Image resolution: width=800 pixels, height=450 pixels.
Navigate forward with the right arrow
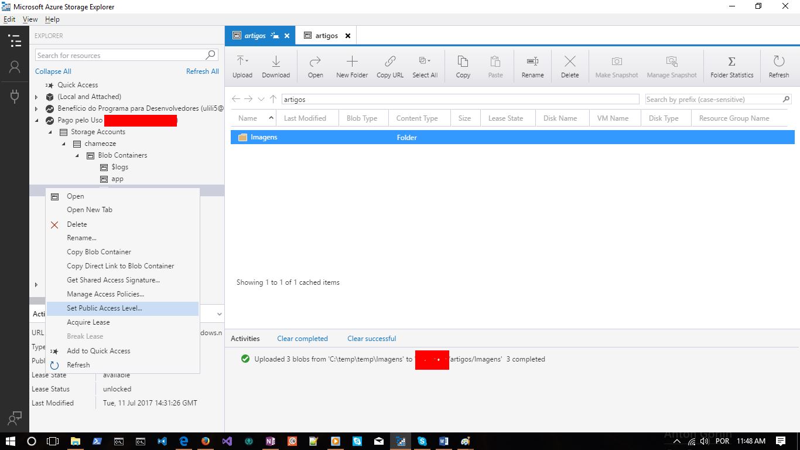(x=248, y=99)
